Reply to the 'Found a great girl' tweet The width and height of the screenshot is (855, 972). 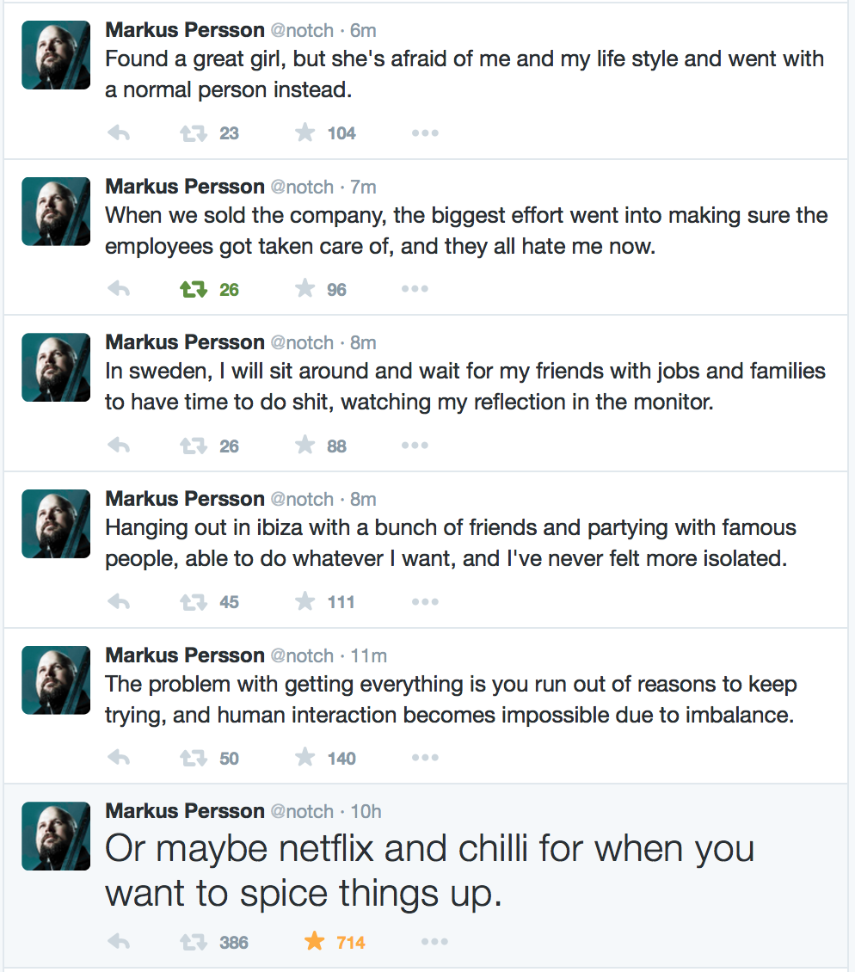coord(119,133)
